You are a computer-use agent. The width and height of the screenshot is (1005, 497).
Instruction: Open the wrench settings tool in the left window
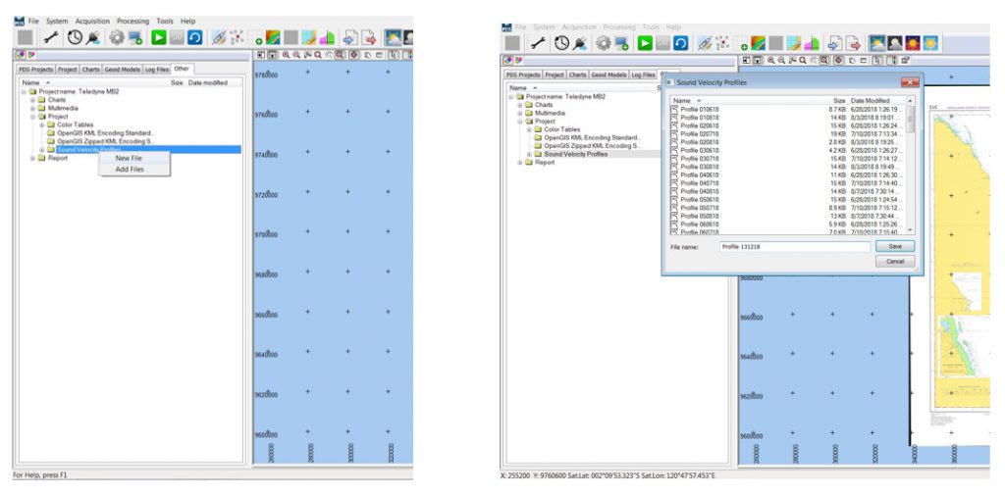[x=52, y=37]
